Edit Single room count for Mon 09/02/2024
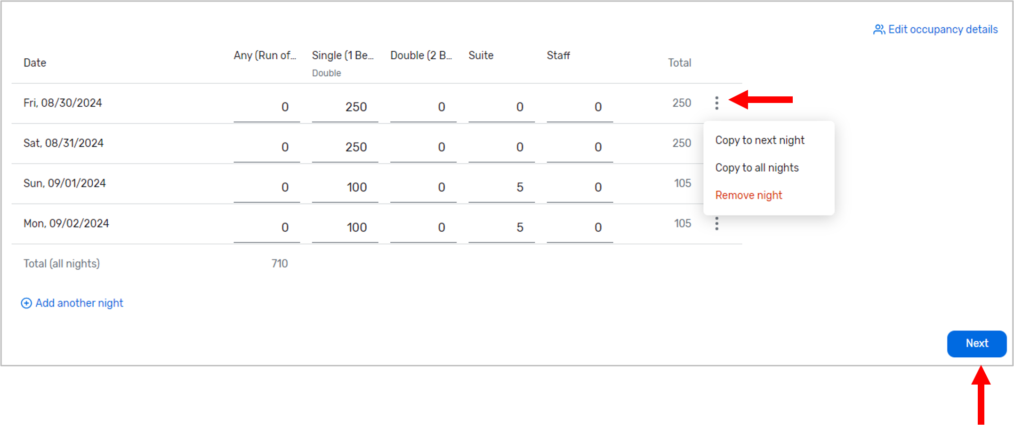This screenshot has width=1014, height=425. point(345,228)
